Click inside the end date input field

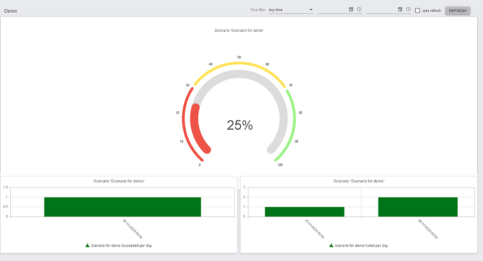pos(381,10)
